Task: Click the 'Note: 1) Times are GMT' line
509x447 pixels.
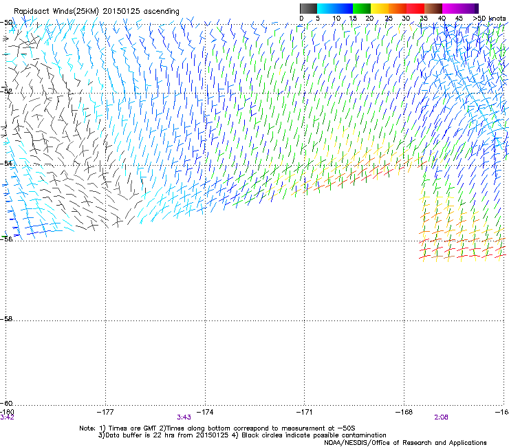Action: coord(217,428)
